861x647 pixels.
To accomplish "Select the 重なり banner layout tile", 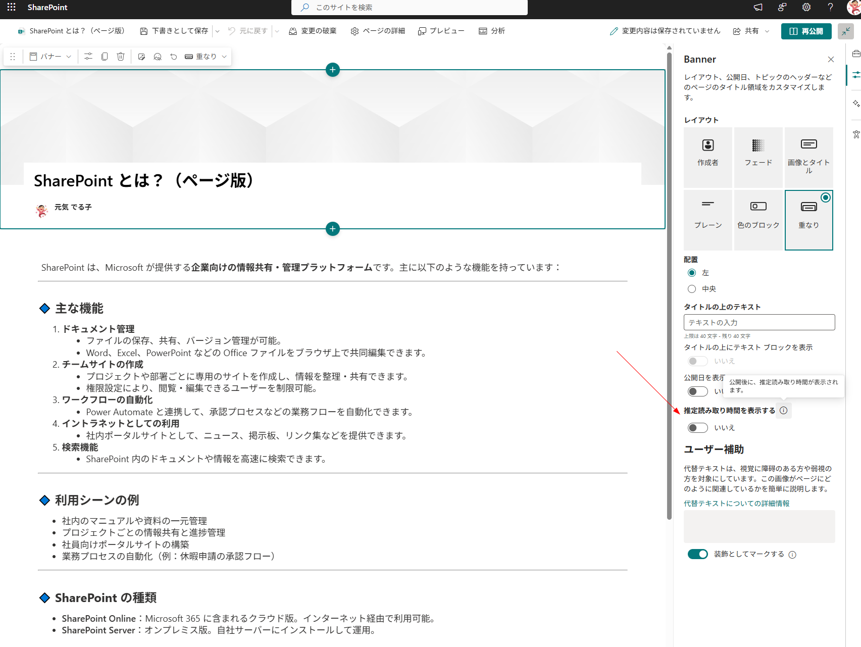I will tap(809, 220).
